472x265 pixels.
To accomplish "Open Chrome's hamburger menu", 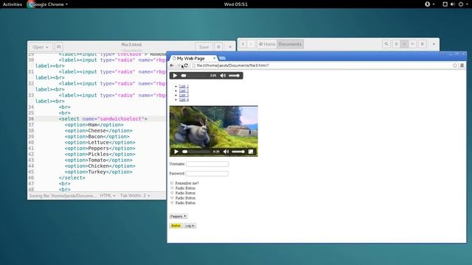I will [462, 66].
